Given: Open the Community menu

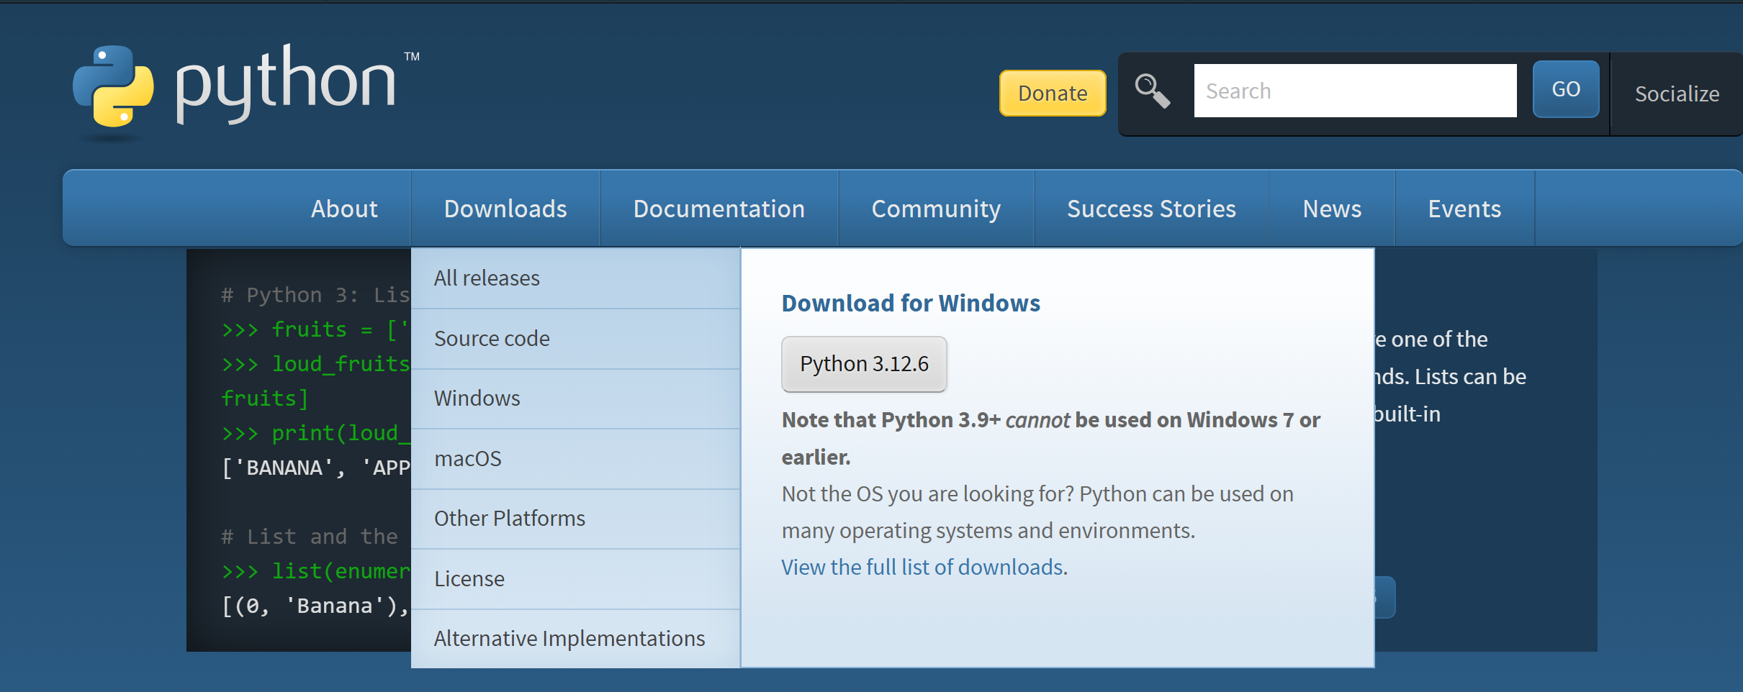Looking at the screenshot, I should click(936, 208).
